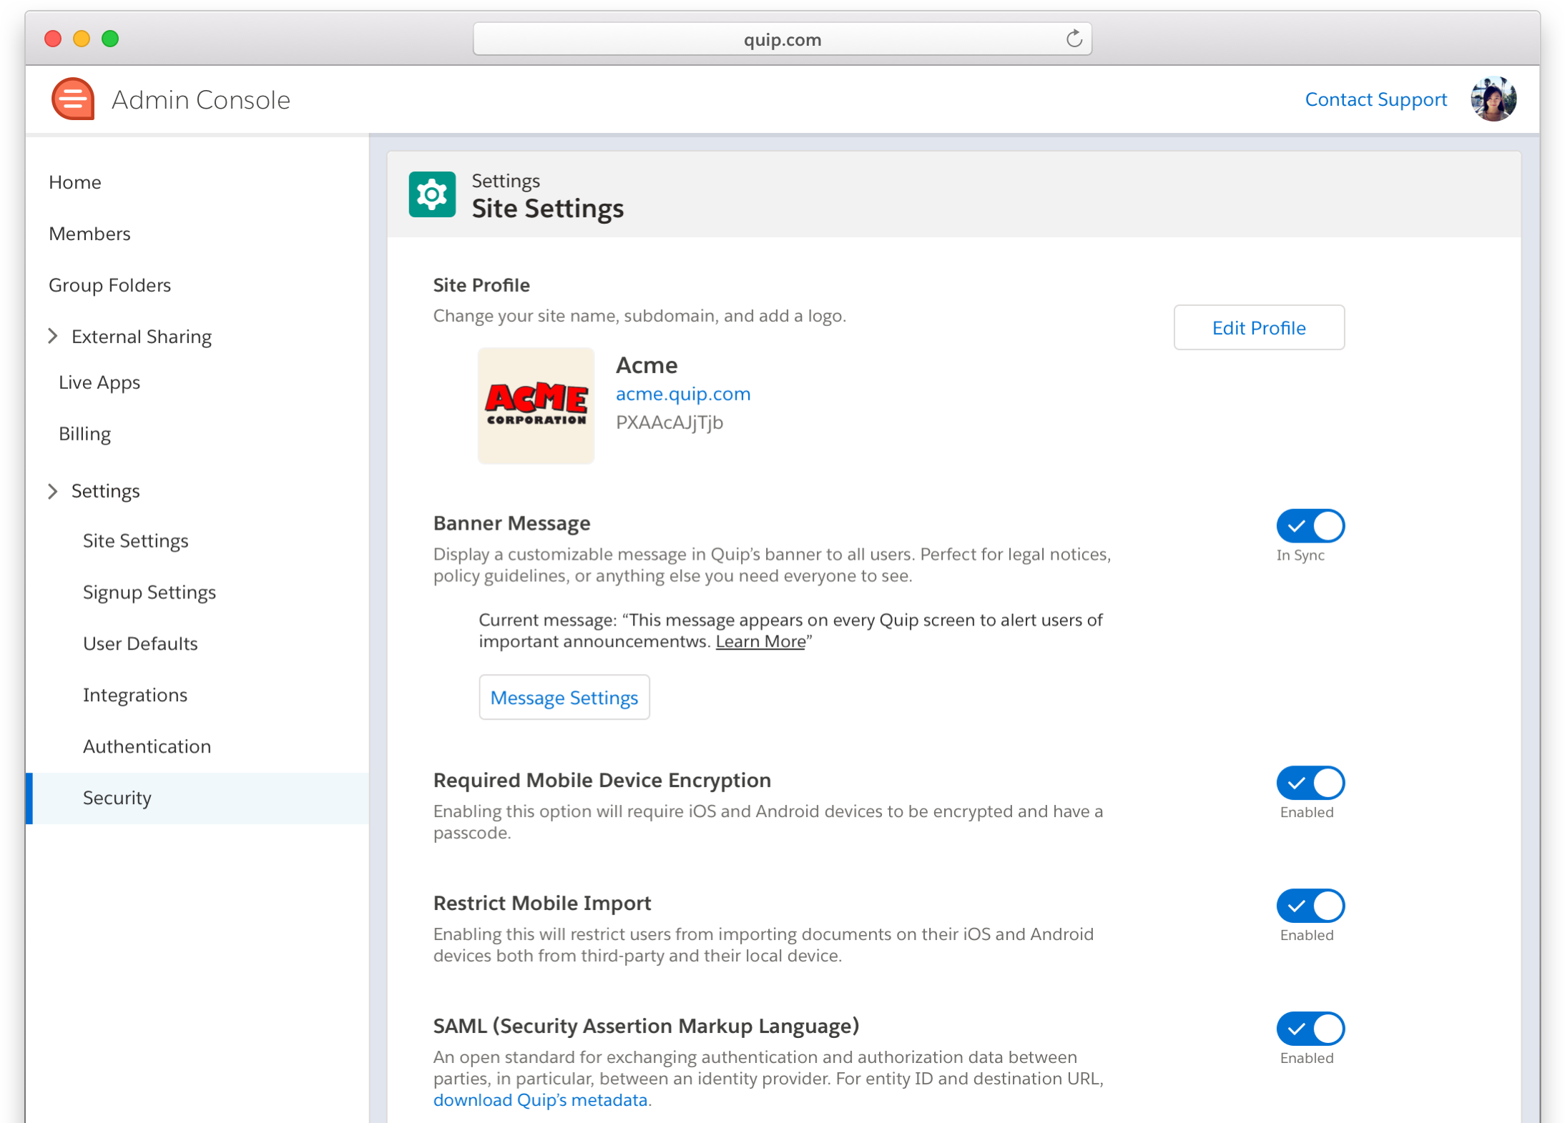The height and width of the screenshot is (1123, 1565).
Task: Go to Integrations settings
Action: (134, 695)
